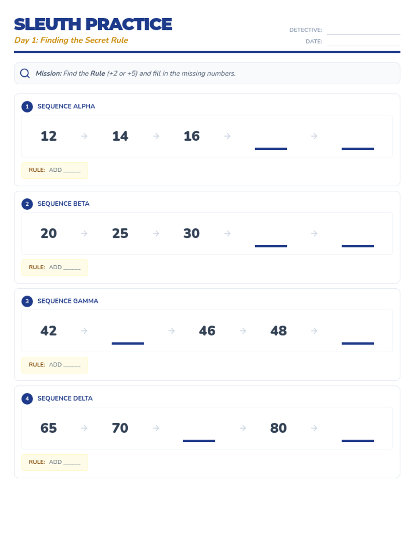Image resolution: width=414 pixels, height=553 pixels.
Task: Click the arrow between 25 and 30
Action: [x=156, y=234]
